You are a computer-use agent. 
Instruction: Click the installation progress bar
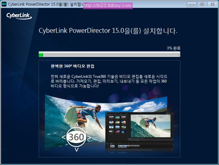pyautogui.click(x=110, y=54)
